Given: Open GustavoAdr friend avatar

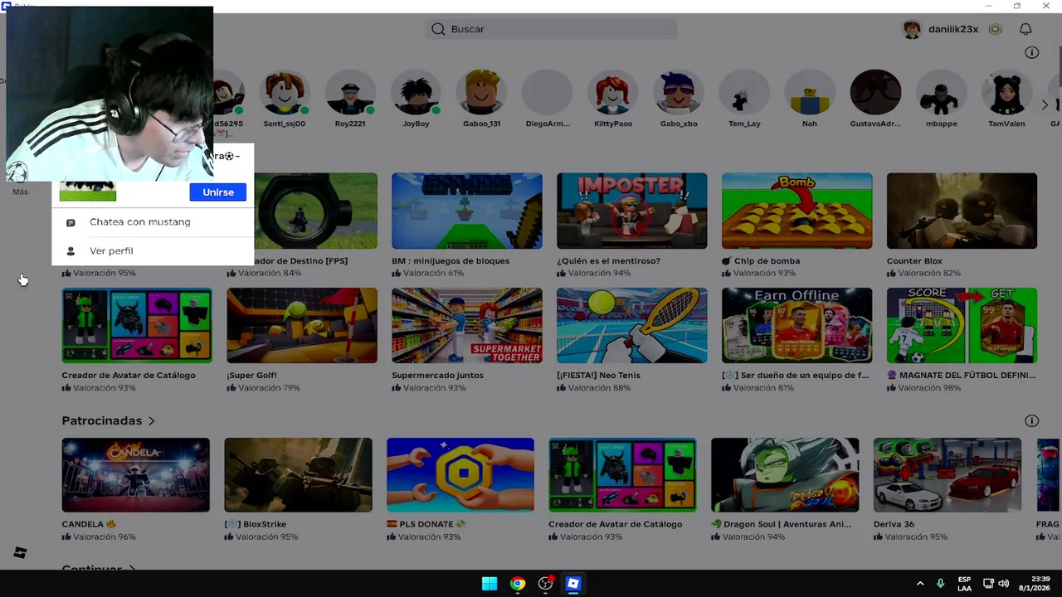Looking at the screenshot, I should click(x=875, y=92).
